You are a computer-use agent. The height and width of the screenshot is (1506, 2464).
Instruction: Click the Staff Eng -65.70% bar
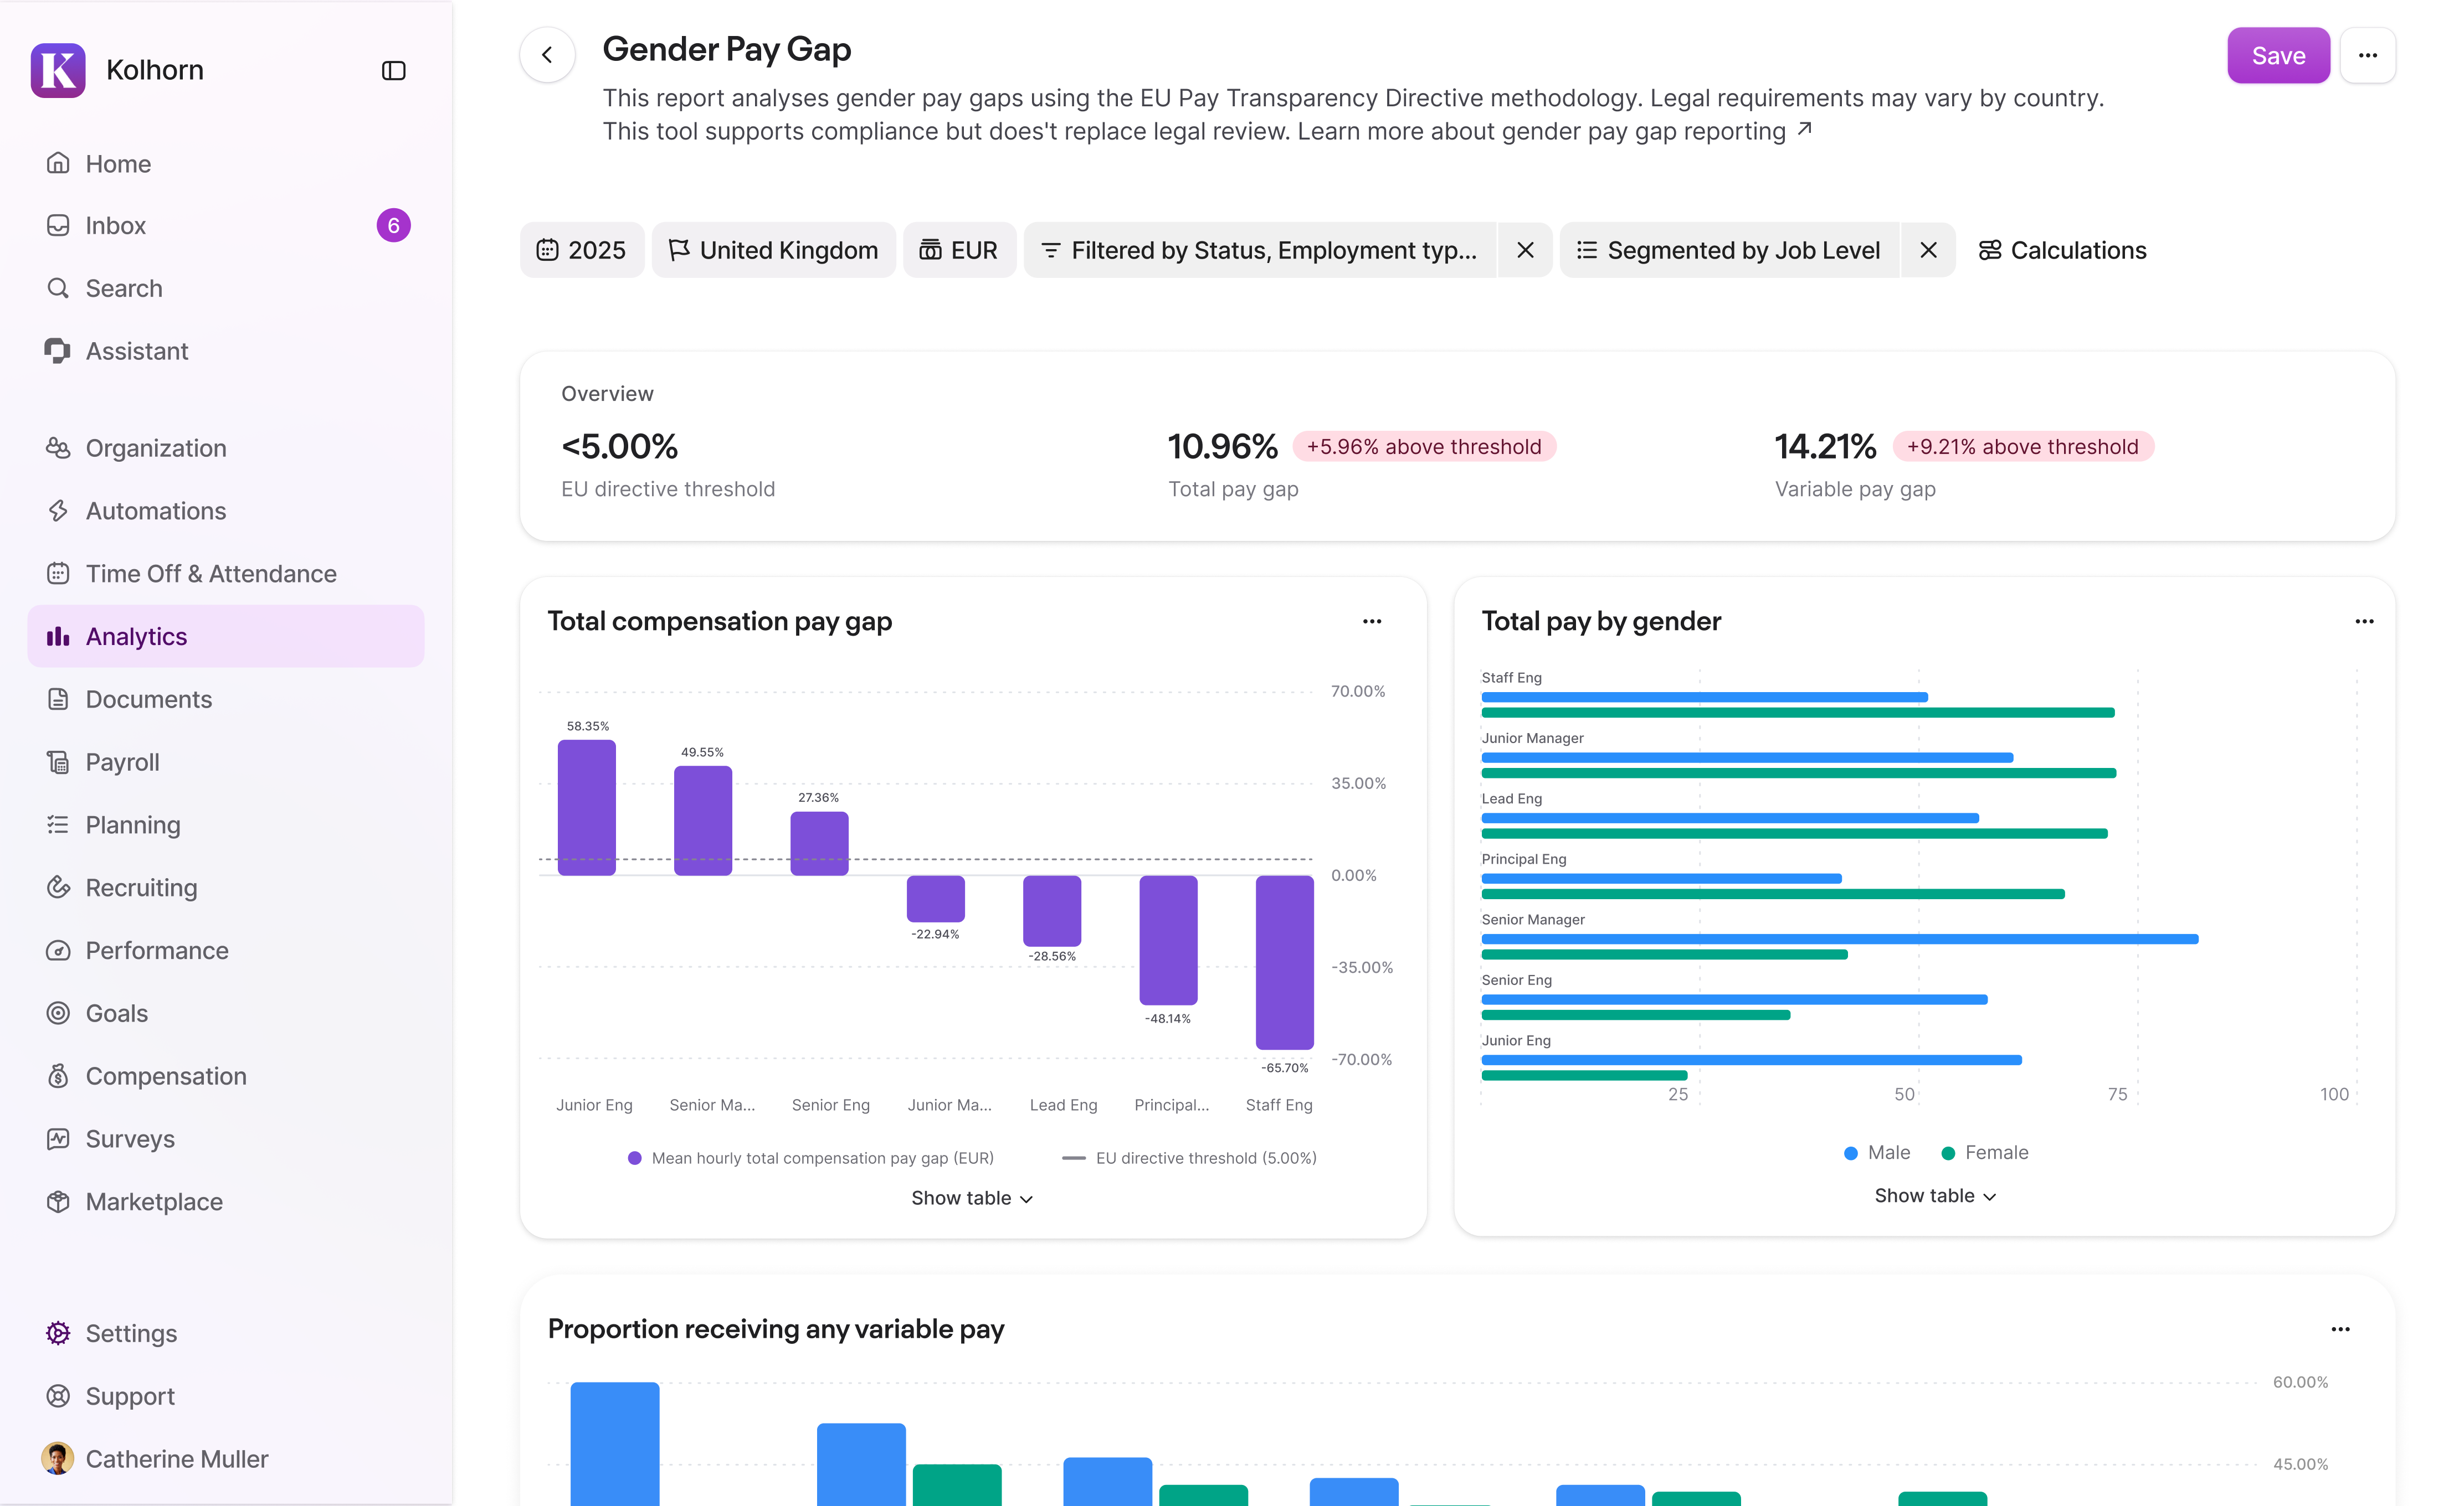click(x=1284, y=961)
